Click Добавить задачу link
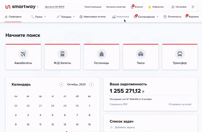The image size is (202, 132). tap(125, 127)
